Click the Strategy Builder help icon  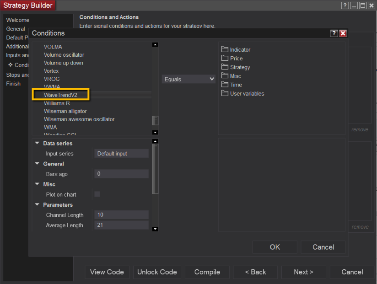click(345, 5)
